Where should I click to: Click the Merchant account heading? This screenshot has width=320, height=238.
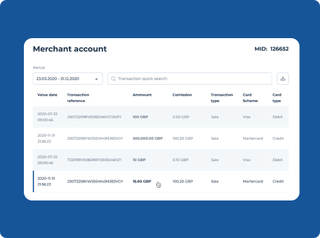(x=70, y=49)
